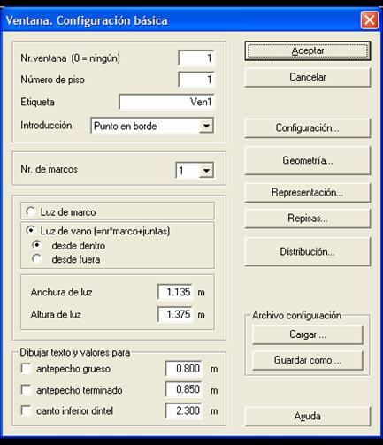This screenshot has height=445, width=383.
Task: Open Representación... options
Action: point(307,193)
